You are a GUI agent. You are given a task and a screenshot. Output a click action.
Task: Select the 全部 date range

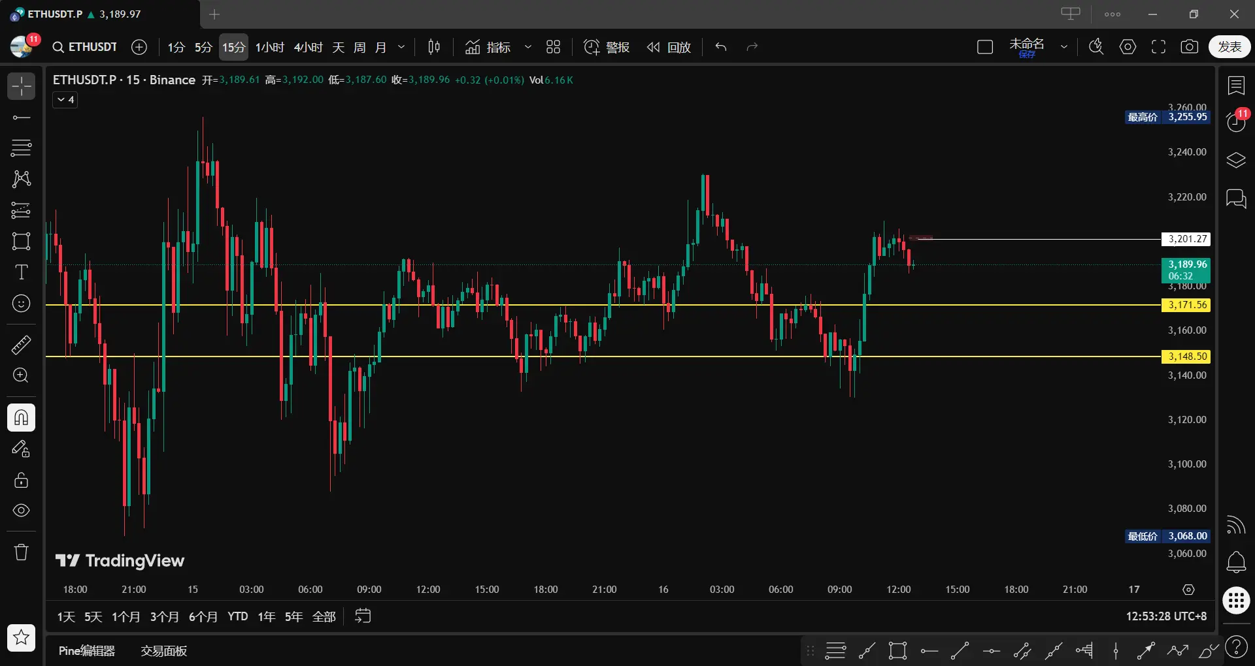pos(324,616)
